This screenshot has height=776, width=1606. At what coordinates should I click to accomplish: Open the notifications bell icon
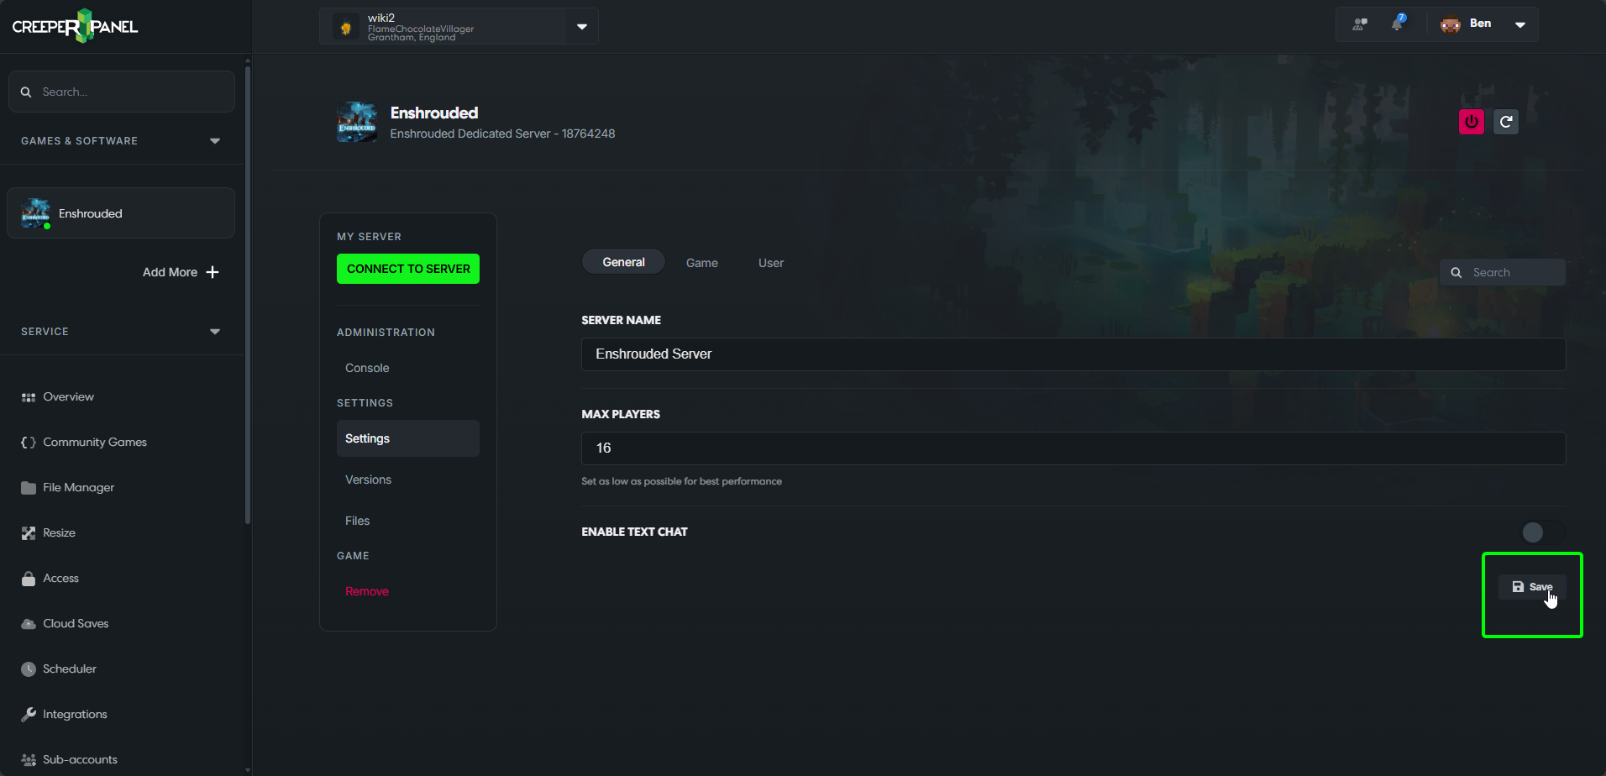[1398, 24]
